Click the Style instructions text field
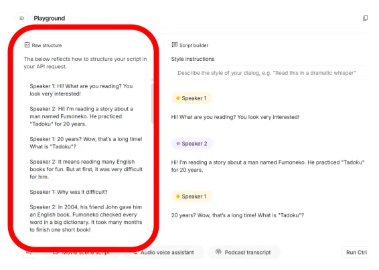Viewport: 379px width, 270px height. click(271, 73)
